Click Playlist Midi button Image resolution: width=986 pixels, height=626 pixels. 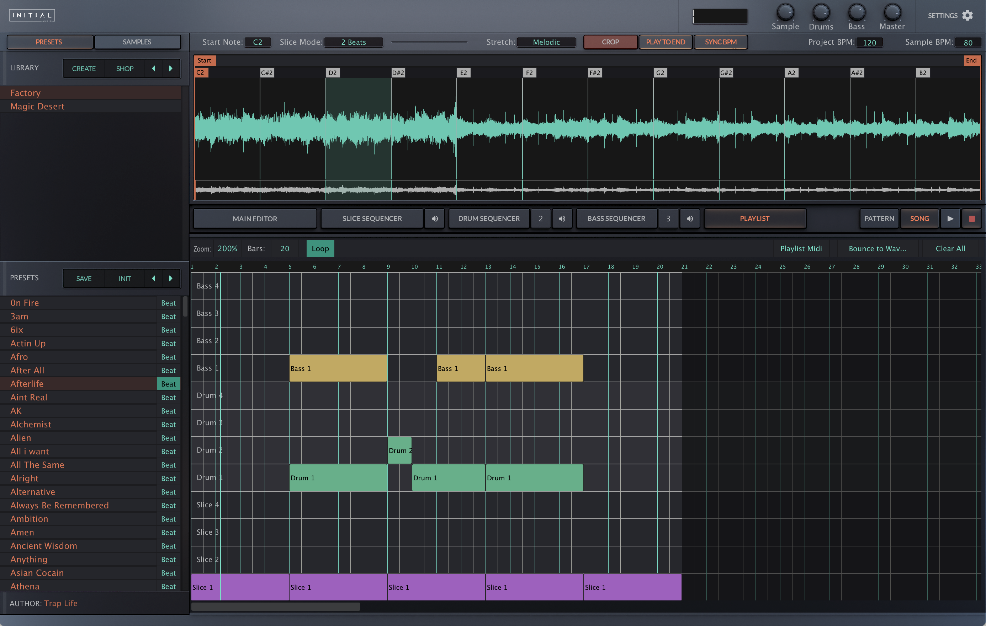[801, 248]
